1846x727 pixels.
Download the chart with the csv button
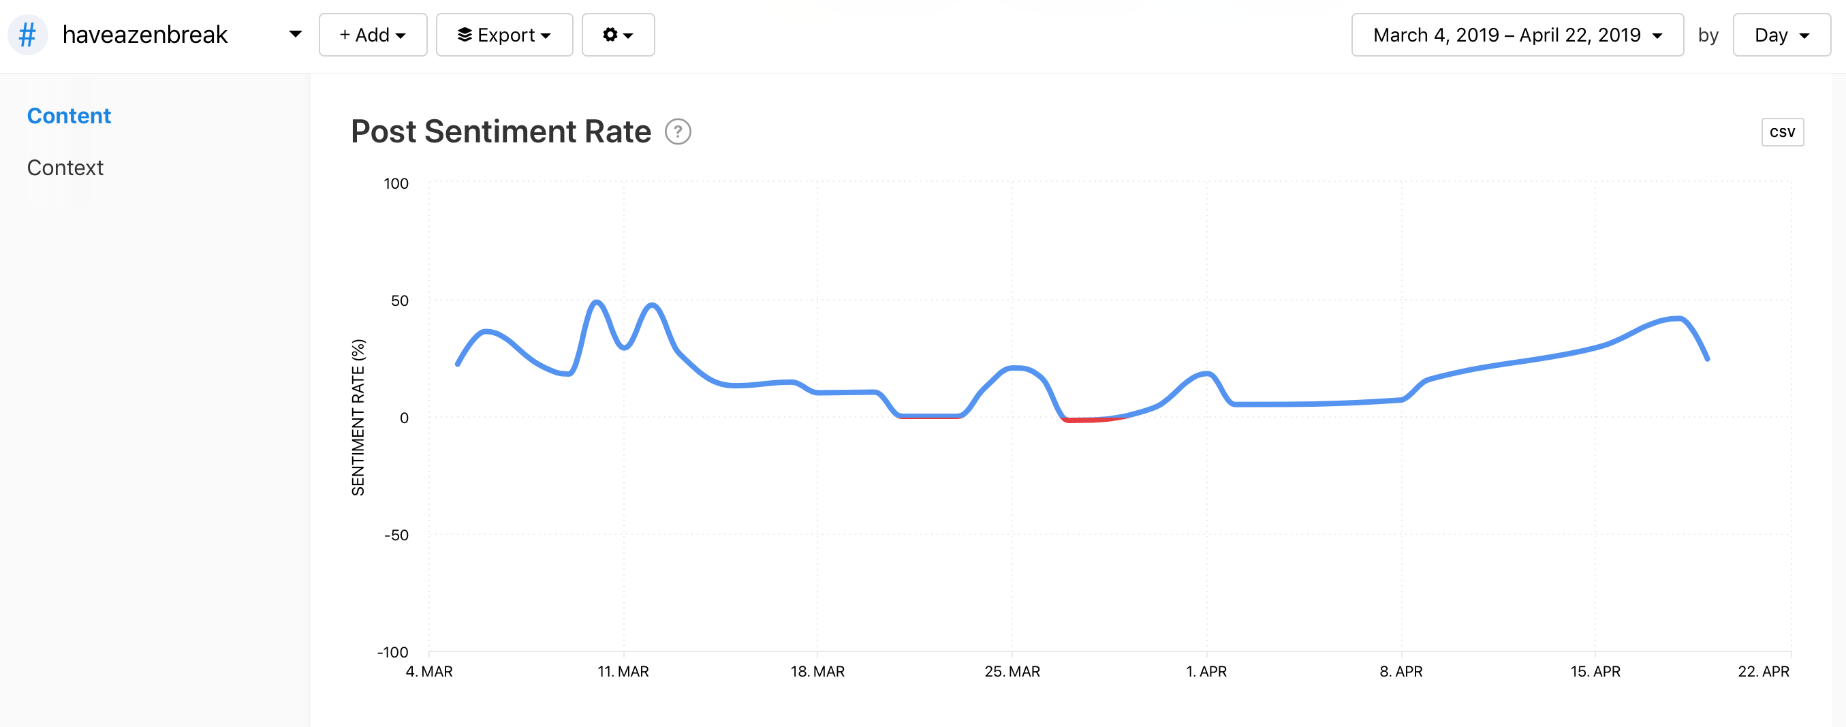1781,132
